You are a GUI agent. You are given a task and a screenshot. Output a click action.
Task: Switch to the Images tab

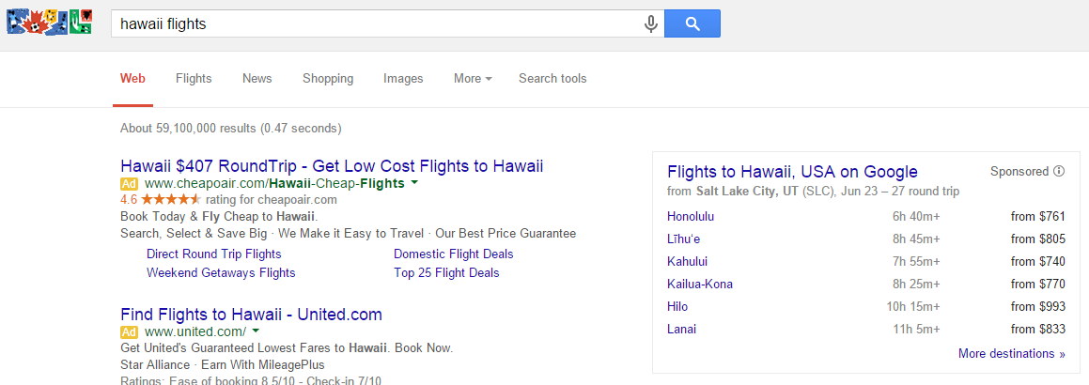pos(403,79)
